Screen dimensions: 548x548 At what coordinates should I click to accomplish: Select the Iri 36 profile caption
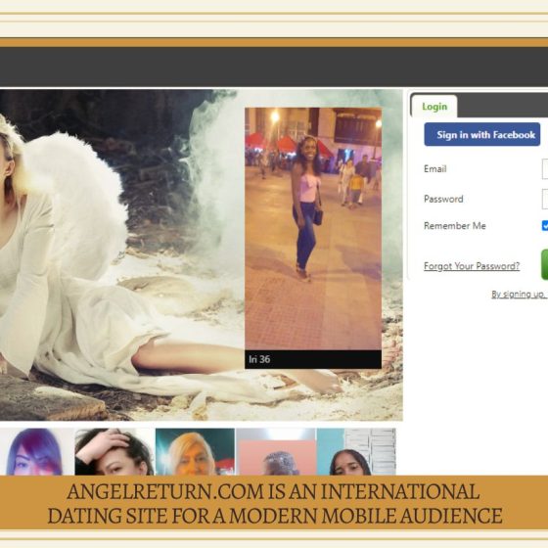pyautogui.click(x=313, y=359)
